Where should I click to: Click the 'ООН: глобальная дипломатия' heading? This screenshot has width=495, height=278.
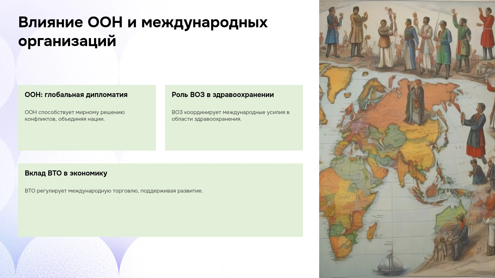point(76,95)
